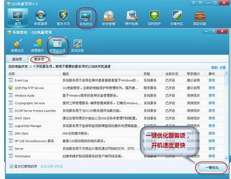Viewport: 231px width, 179px height.
Task: Choose 管理启动项 startup manager icon
Action: click(x=57, y=46)
